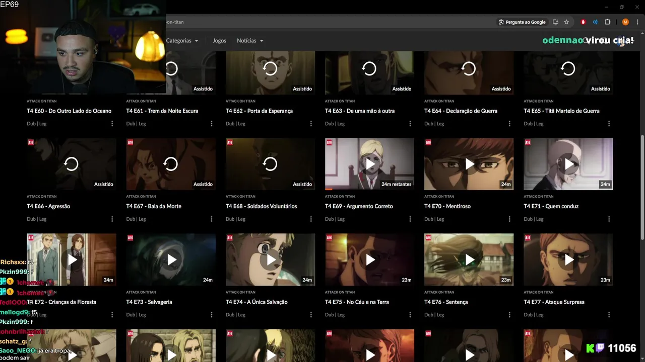Bookmark page with browser star icon
The width and height of the screenshot is (645, 362).
pos(566,22)
